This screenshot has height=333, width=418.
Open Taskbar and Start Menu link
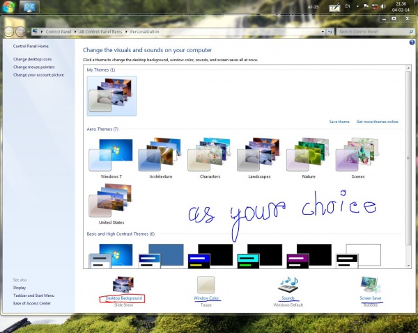point(34,295)
